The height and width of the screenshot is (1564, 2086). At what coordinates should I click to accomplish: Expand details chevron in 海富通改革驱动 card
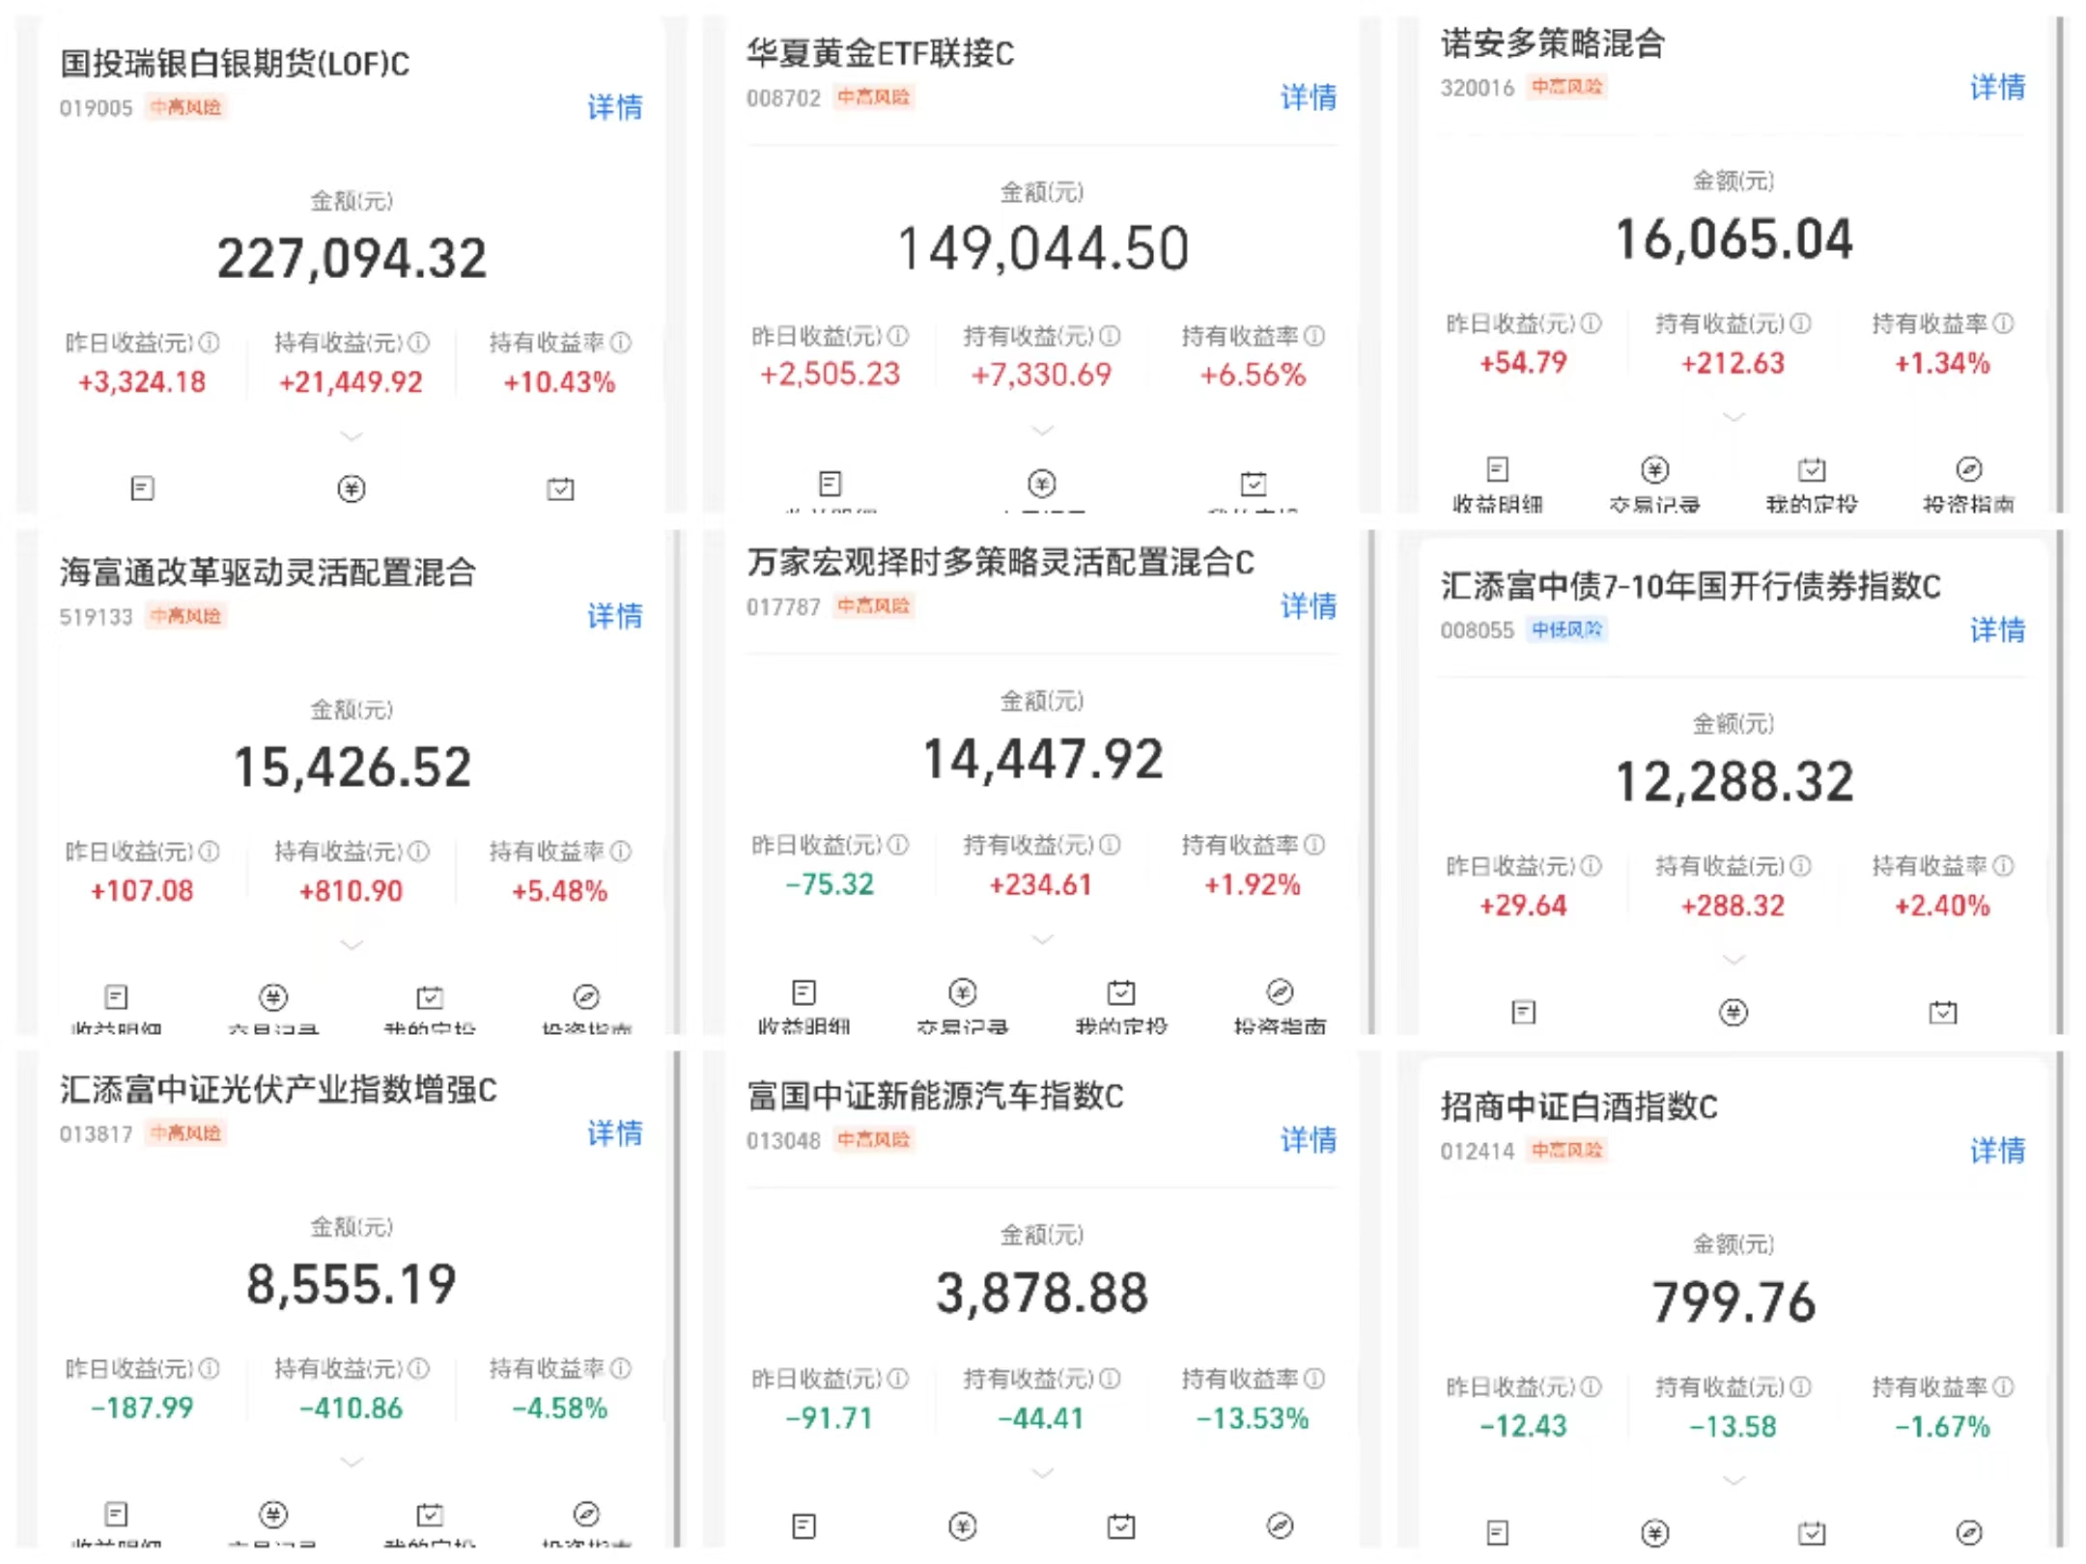[352, 944]
